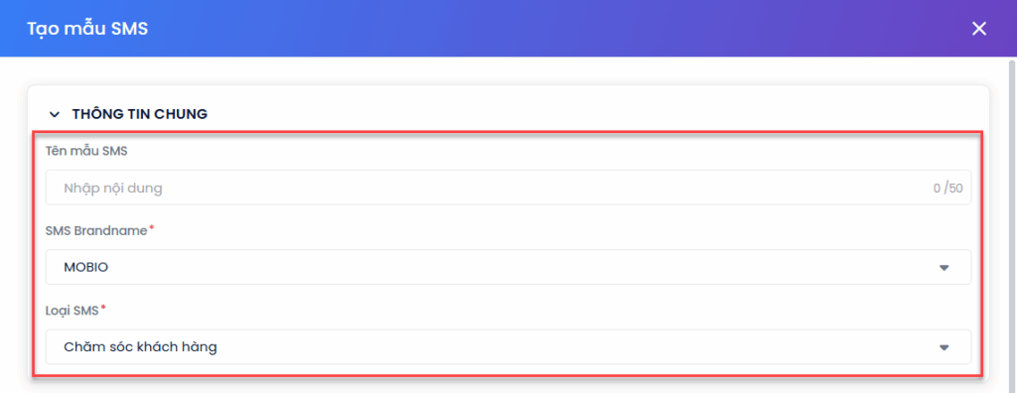Select the MOBIO brandname value
Viewport: 1017px width, 393px height.
[85, 267]
